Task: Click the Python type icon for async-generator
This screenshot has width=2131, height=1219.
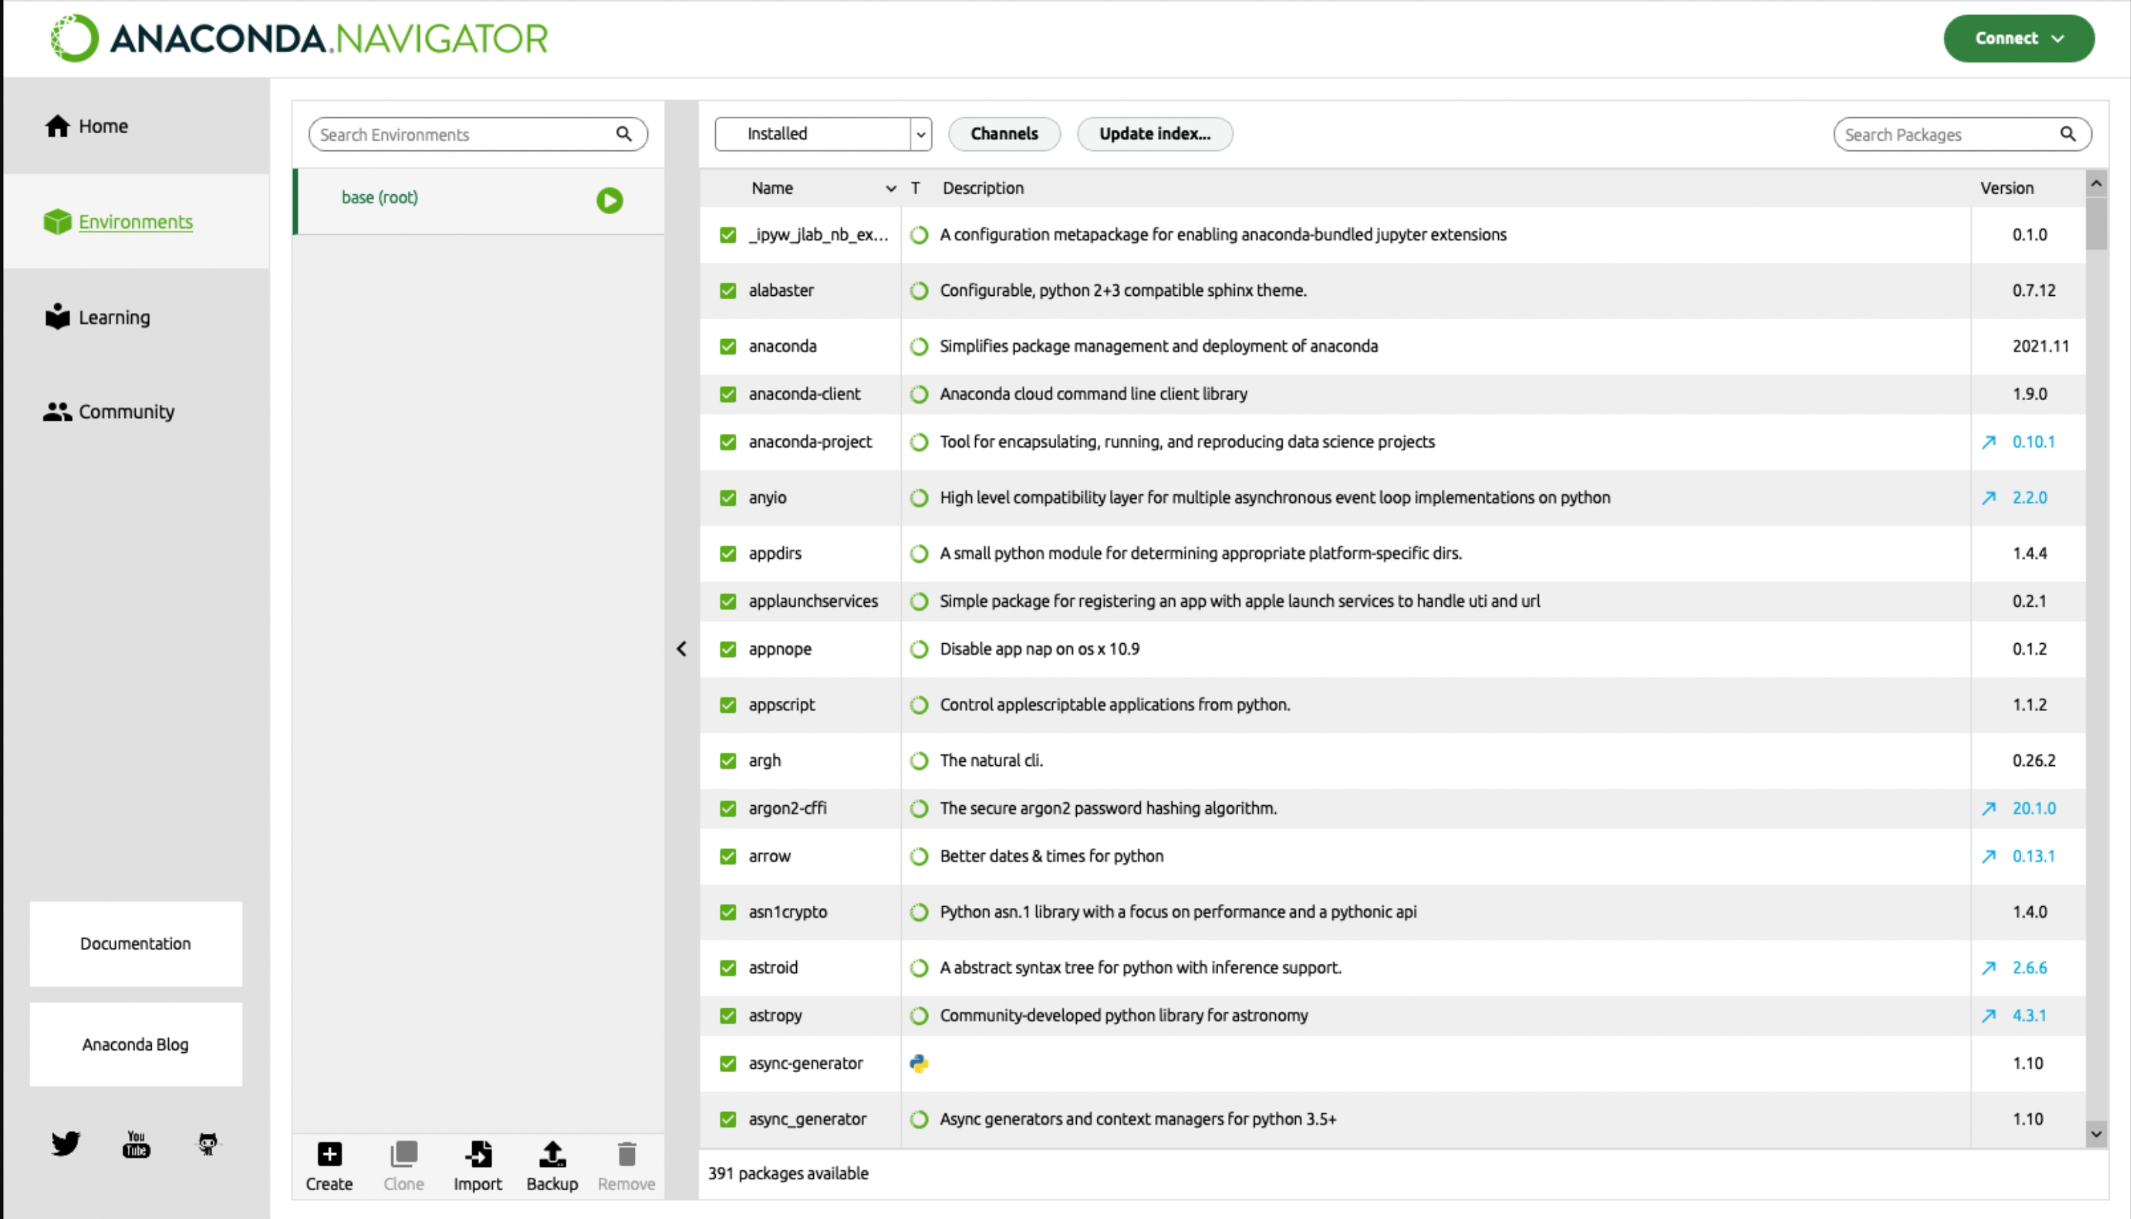Action: [919, 1063]
